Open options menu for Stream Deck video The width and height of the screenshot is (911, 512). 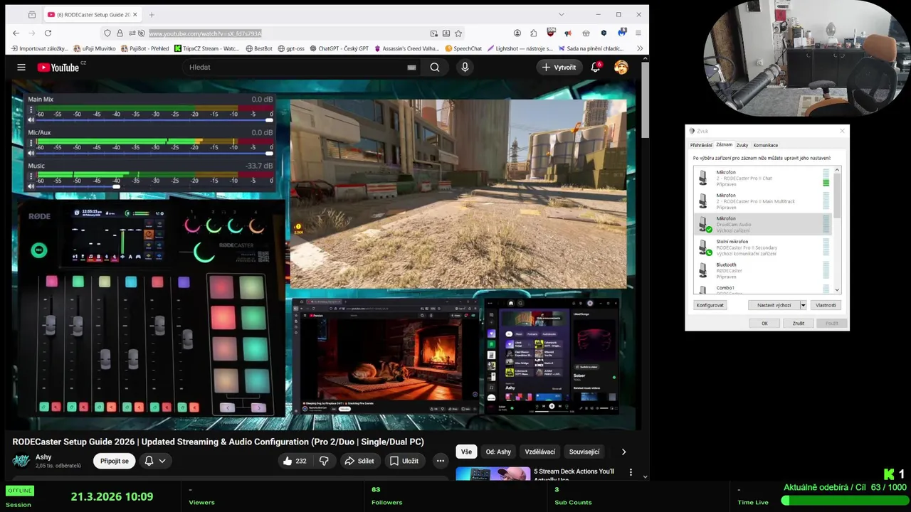click(x=631, y=471)
